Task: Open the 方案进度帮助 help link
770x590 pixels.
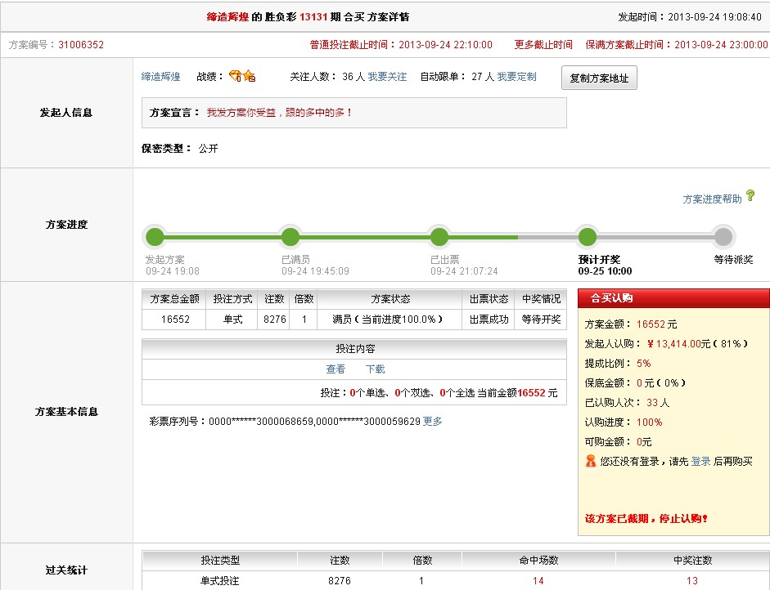Action: pos(712,199)
